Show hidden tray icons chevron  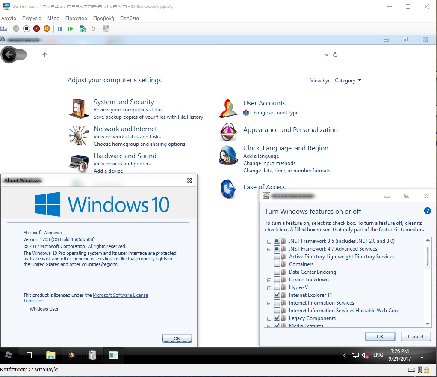345,355
